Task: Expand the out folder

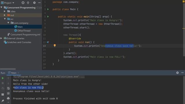Action: pos(5,15)
